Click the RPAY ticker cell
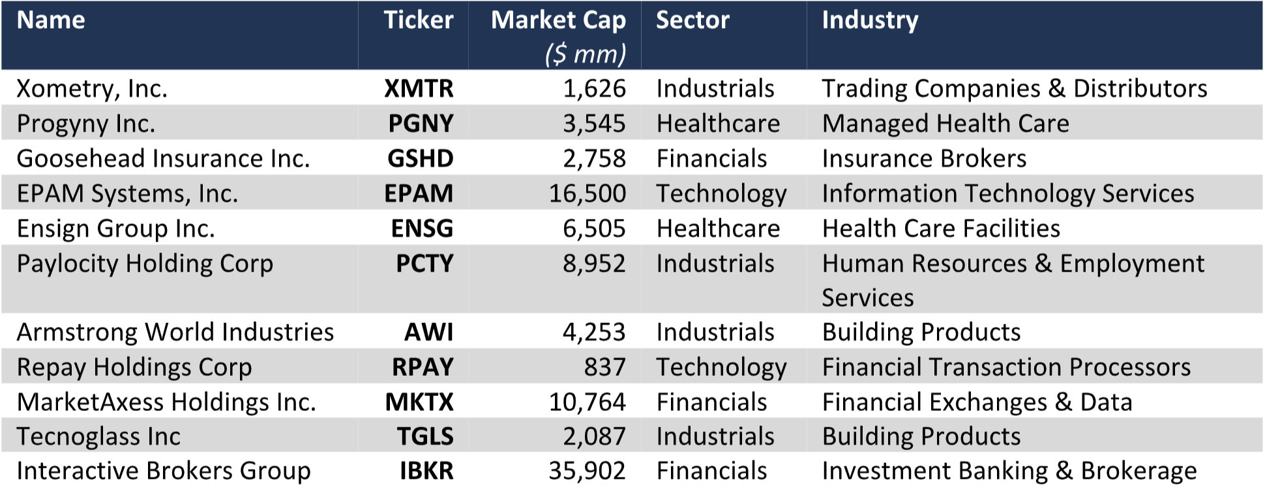This screenshot has width=1265, height=493. tap(423, 367)
